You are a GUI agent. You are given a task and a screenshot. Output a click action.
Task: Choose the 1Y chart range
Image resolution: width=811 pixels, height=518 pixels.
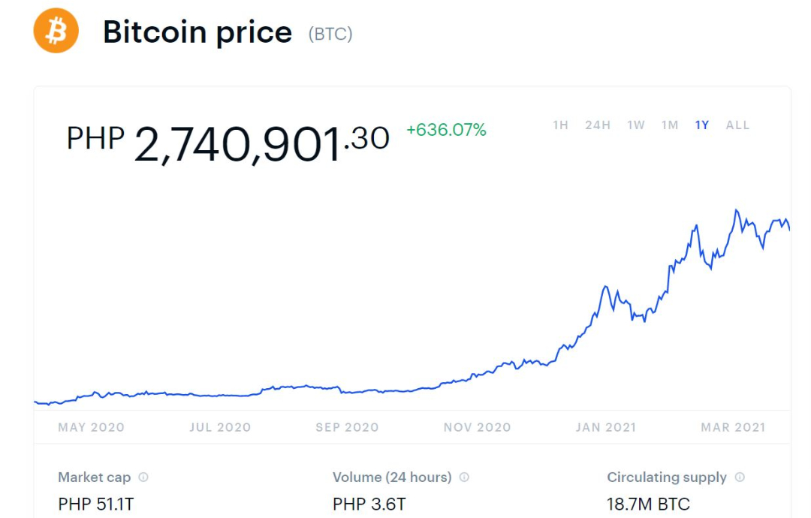coord(702,125)
